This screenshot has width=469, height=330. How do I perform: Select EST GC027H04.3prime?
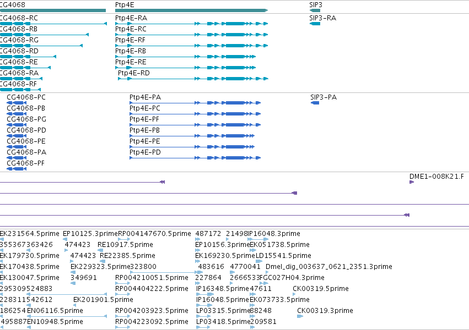(x=293, y=278)
